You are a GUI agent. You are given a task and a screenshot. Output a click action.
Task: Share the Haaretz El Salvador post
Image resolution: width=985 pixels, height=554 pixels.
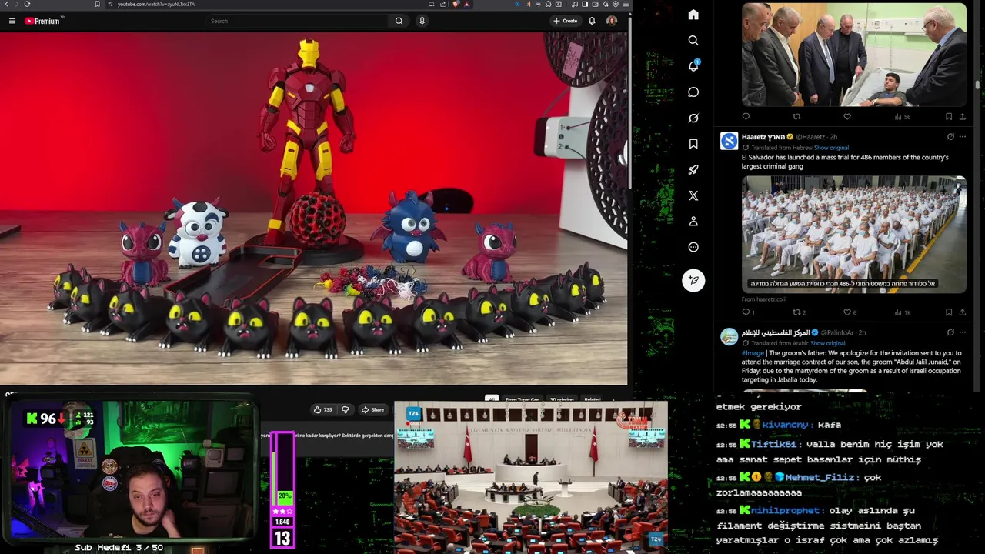[962, 312]
